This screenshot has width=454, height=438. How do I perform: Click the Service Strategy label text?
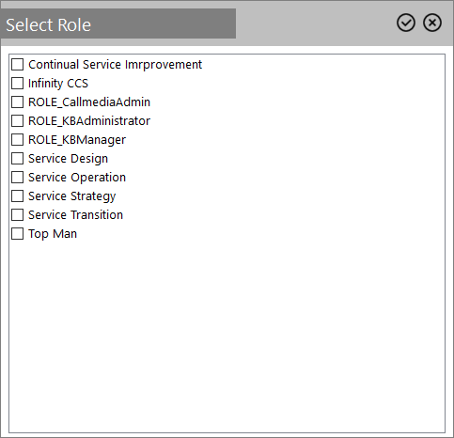point(72,196)
